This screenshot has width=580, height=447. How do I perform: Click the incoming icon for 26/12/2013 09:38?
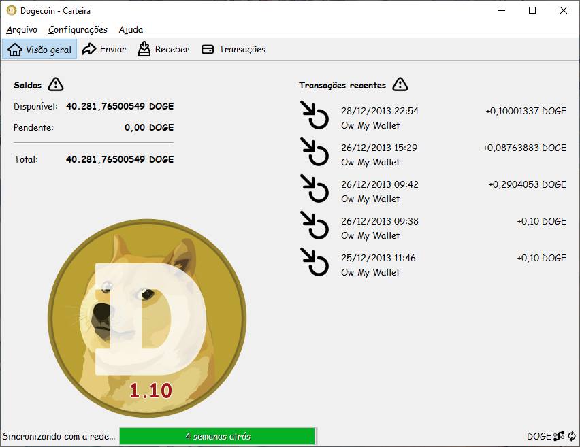point(315,225)
